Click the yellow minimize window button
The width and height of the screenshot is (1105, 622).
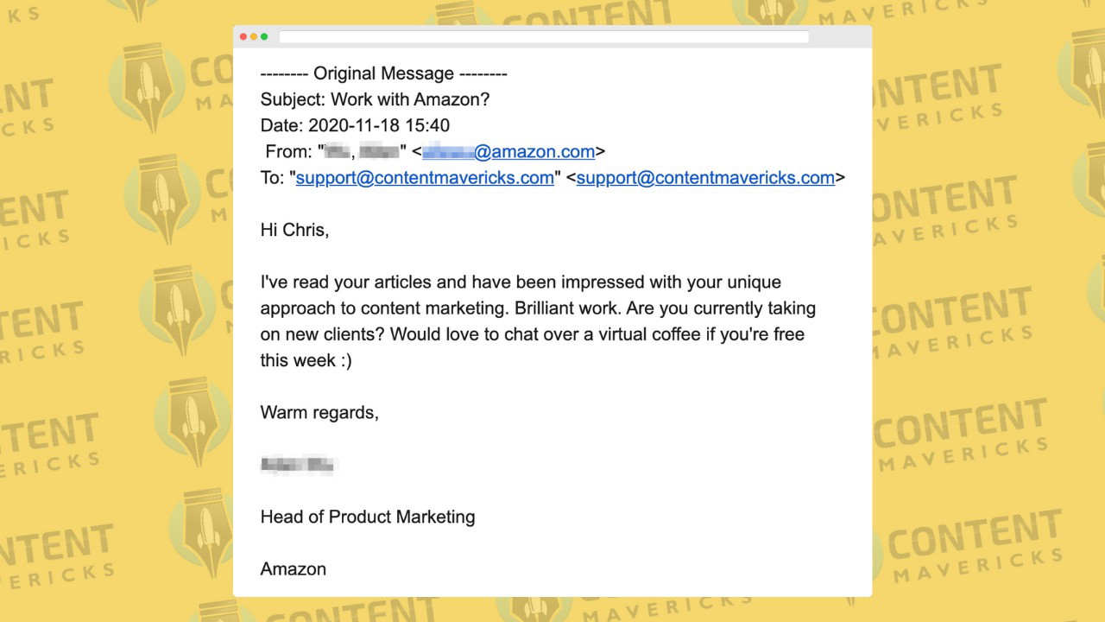click(x=254, y=37)
